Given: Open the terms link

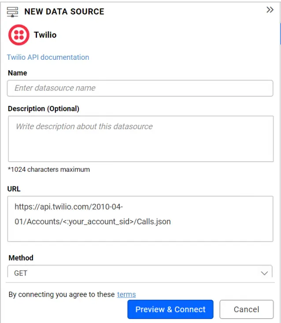Looking at the screenshot, I should coord(126,294).
